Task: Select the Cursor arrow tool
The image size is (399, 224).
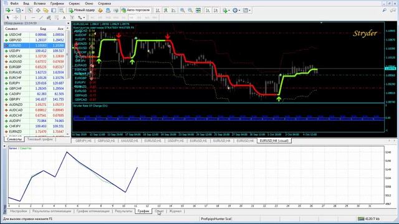Action: tap(8, 17)
